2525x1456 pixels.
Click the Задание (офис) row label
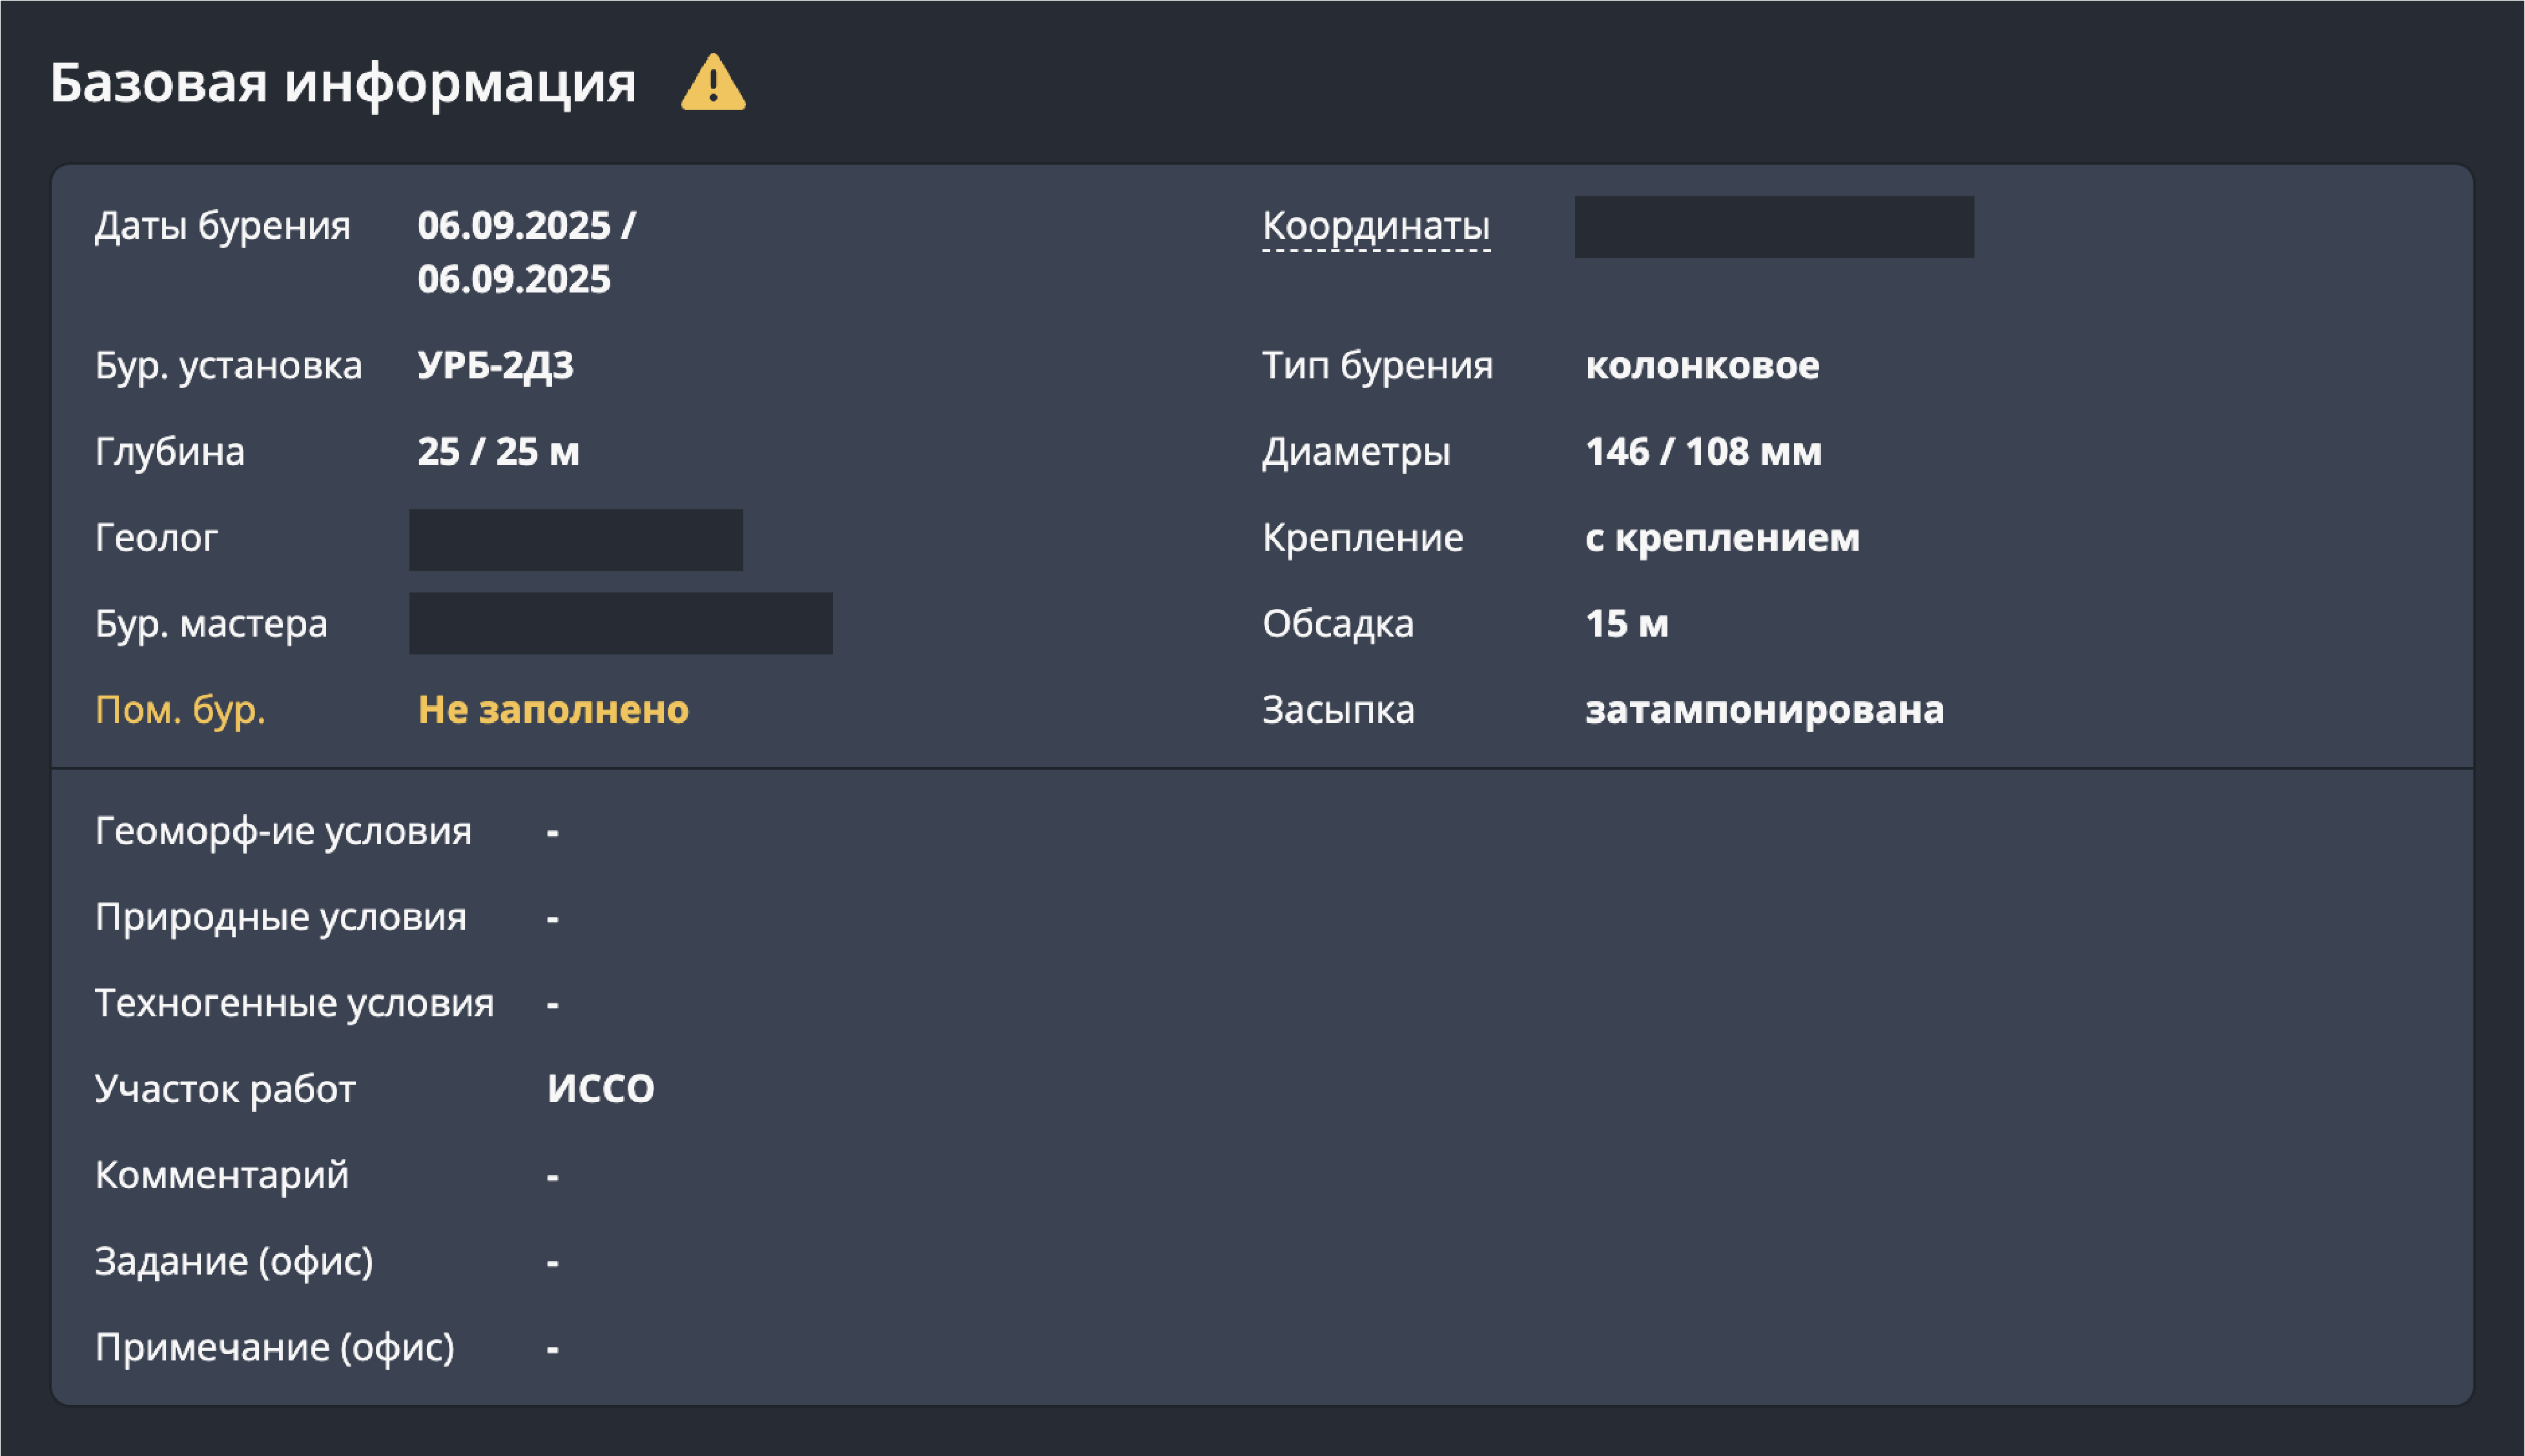point(234,1261)
